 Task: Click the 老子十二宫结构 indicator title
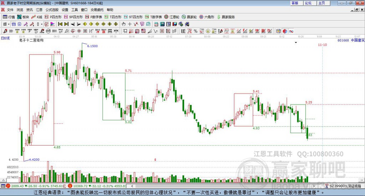(31, 41)
